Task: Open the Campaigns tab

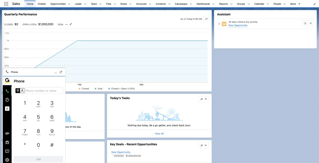Action: tap(181, 4)
